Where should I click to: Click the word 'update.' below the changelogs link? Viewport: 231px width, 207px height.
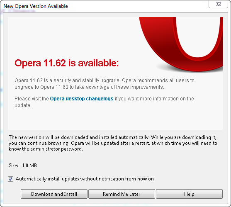click(23, 105)
